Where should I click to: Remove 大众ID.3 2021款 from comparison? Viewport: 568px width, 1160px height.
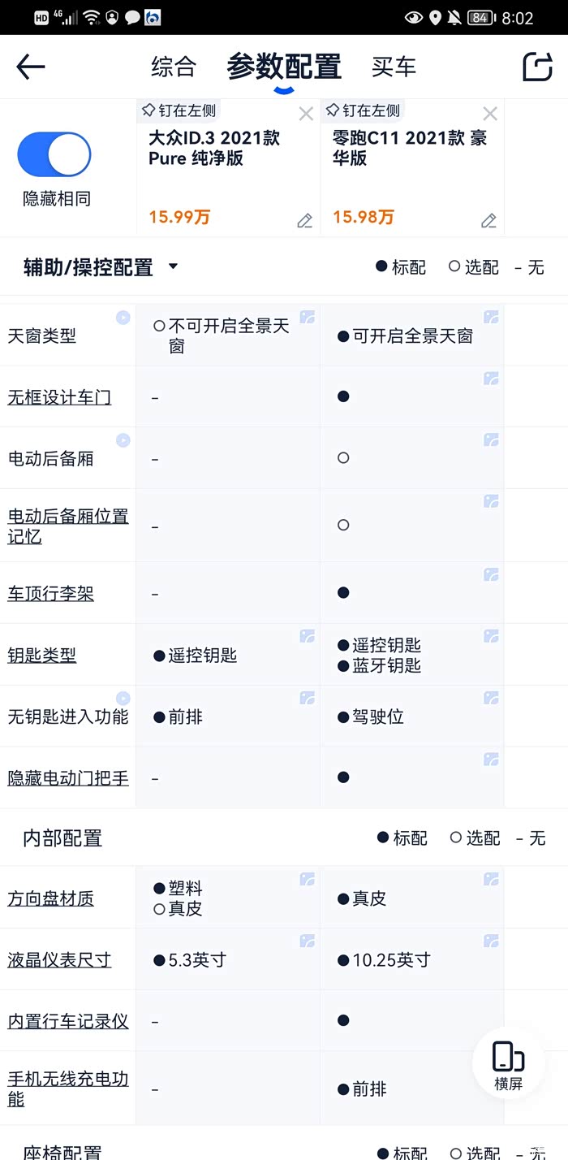tap(306, 114)
